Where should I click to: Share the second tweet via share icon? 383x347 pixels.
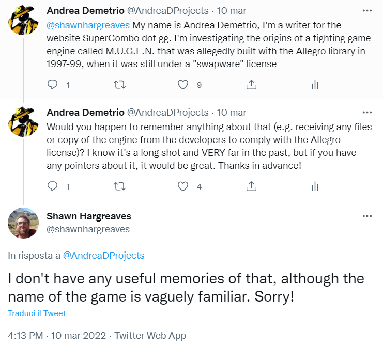click(x=251, y=186)
